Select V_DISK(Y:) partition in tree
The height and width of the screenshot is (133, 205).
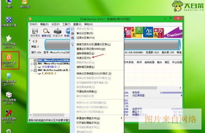[49, 73]
